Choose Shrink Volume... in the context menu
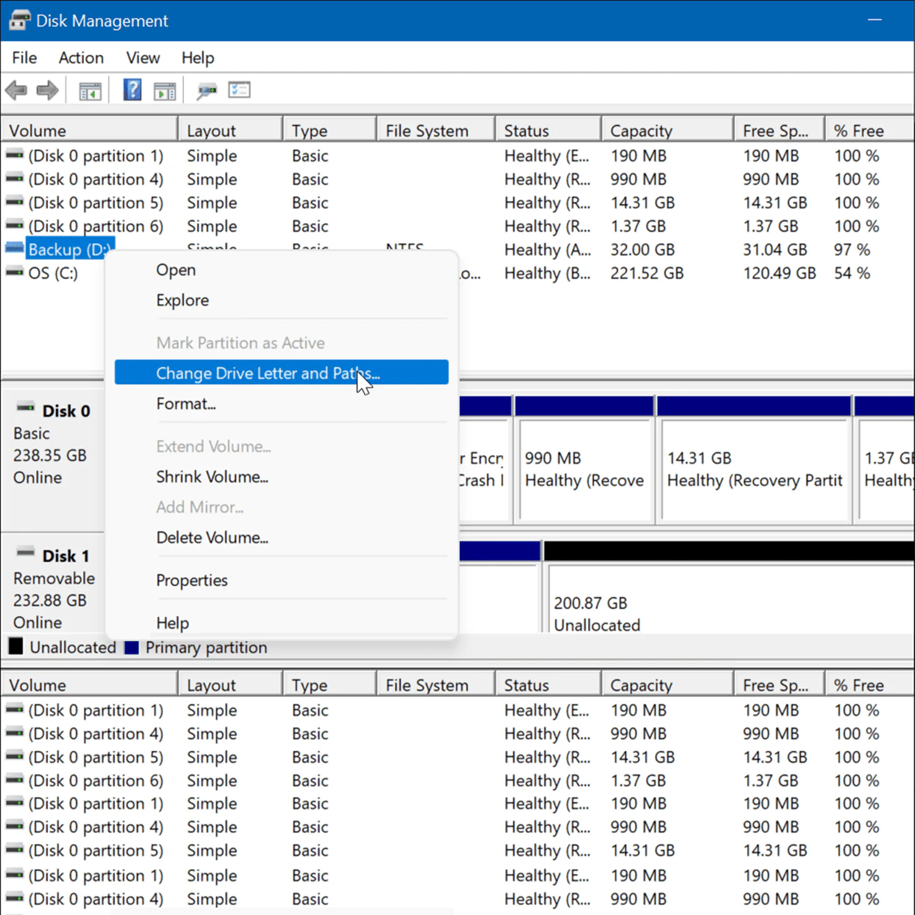Screen dimensions: 915x915 [212, 477]
